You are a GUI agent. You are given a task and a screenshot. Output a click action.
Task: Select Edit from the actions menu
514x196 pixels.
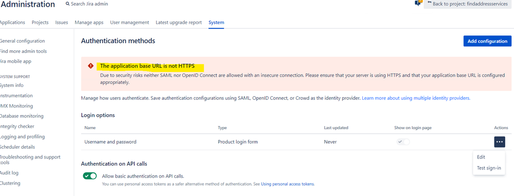point(481,157)
